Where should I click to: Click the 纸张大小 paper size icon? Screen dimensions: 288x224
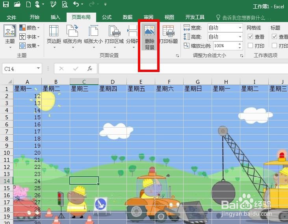coord(93,31)
